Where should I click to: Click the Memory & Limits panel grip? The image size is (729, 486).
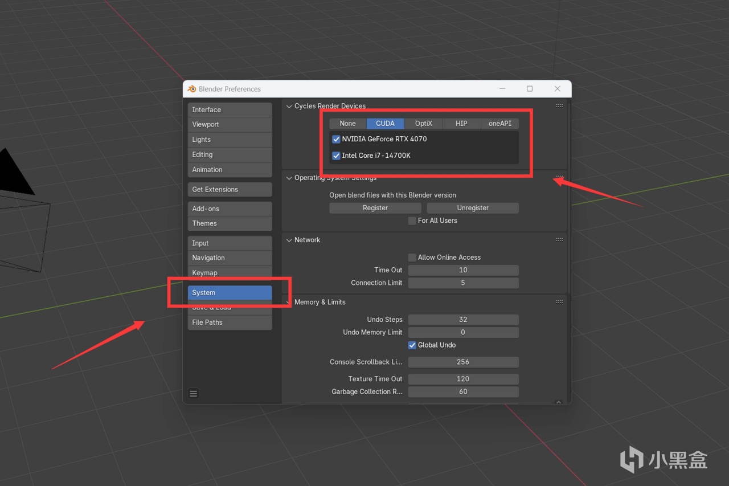[559, 301]
